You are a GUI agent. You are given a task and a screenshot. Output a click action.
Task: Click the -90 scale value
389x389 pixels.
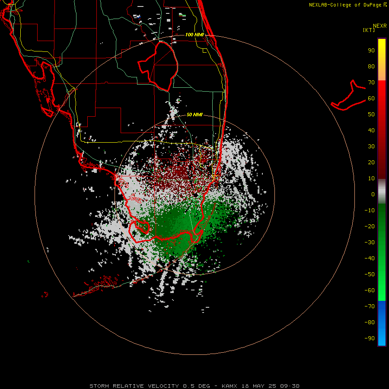click(x=370, y=338)
